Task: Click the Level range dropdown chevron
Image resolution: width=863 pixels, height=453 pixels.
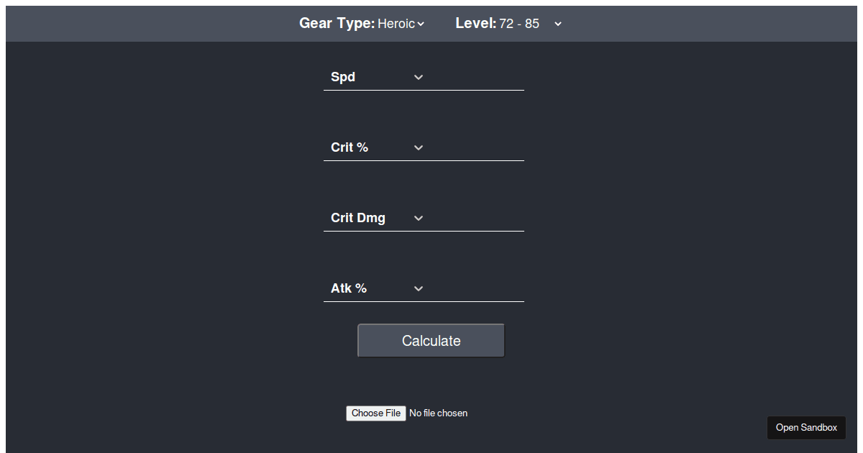Action: [x=557, y=24]
